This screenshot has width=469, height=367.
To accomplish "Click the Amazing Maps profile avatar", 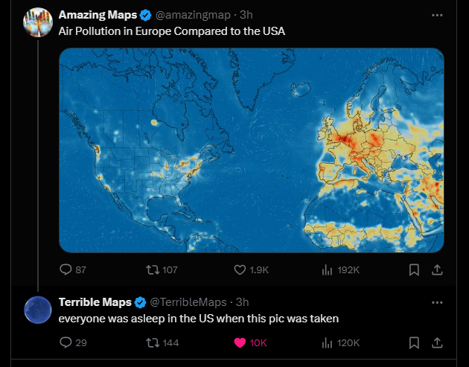I will pyautogui.click(x=38, y=22).
